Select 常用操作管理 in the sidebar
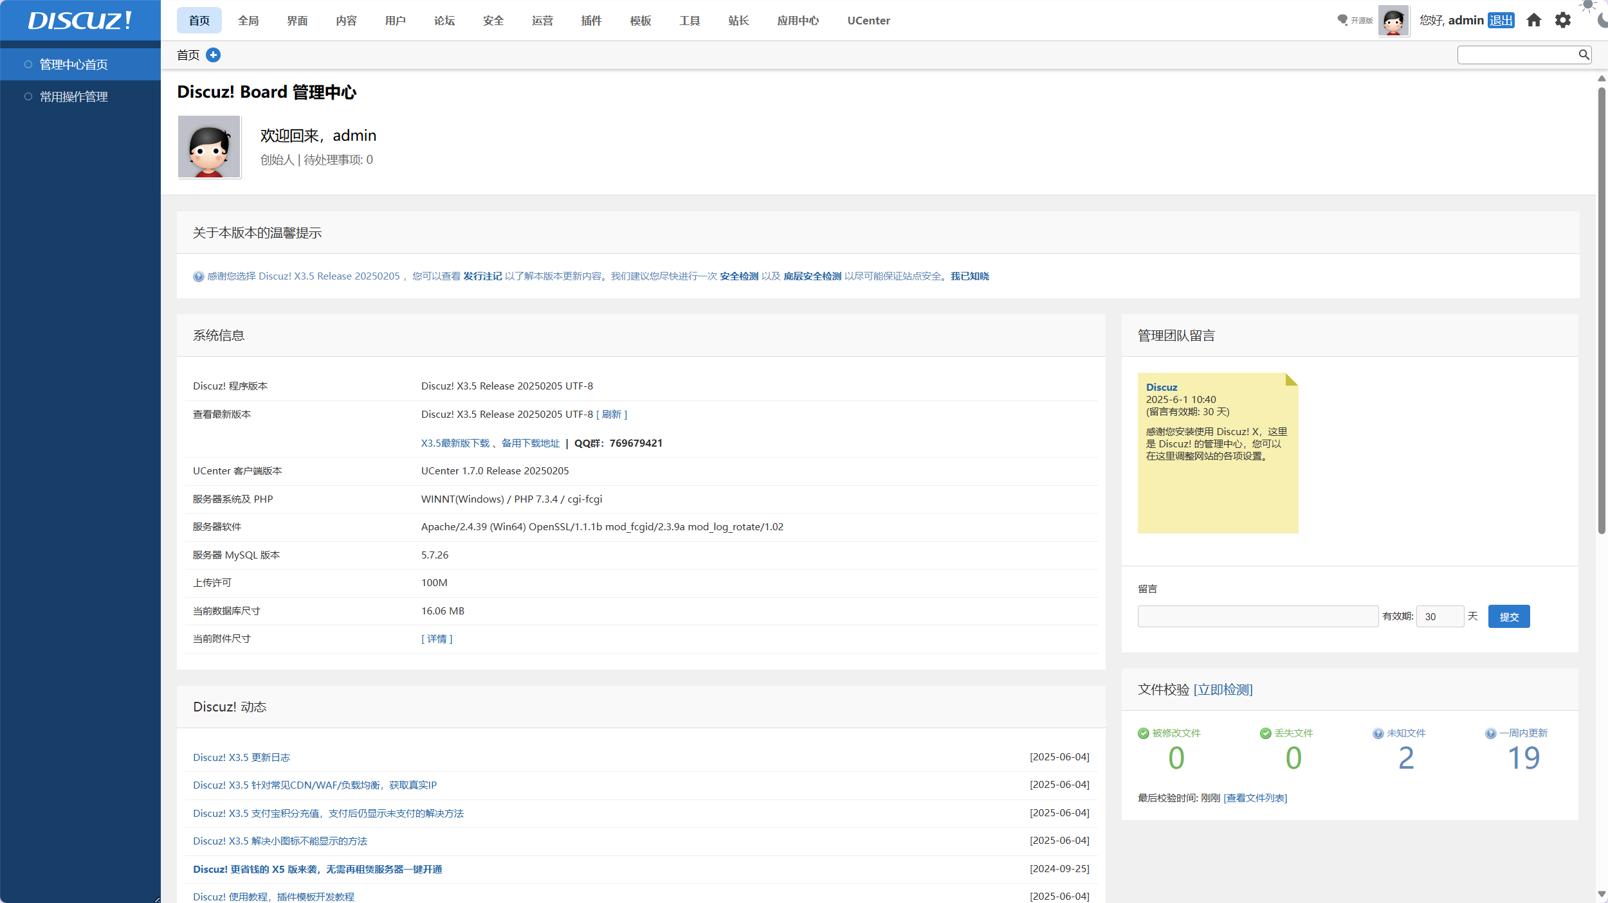The image size is (1608, 903). pyautogui.click(x=74, y=97)
